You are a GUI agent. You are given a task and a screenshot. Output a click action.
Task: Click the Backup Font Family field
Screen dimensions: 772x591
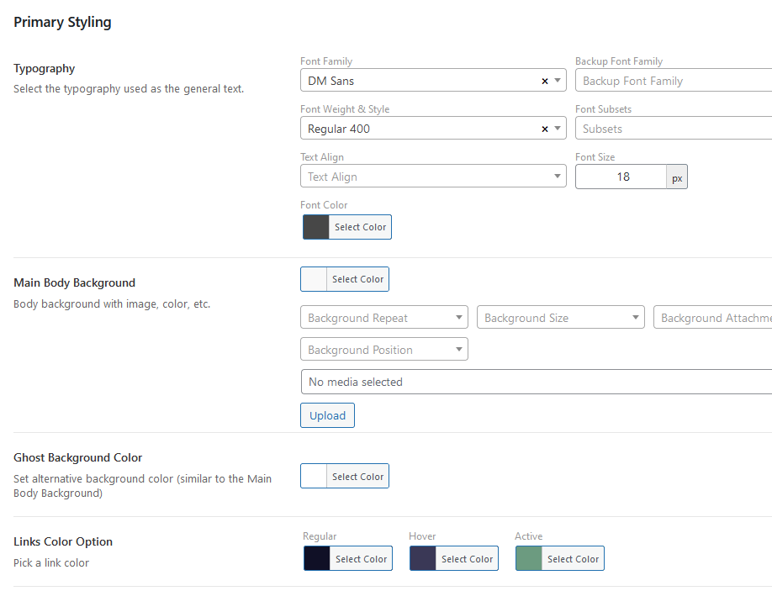673,82
